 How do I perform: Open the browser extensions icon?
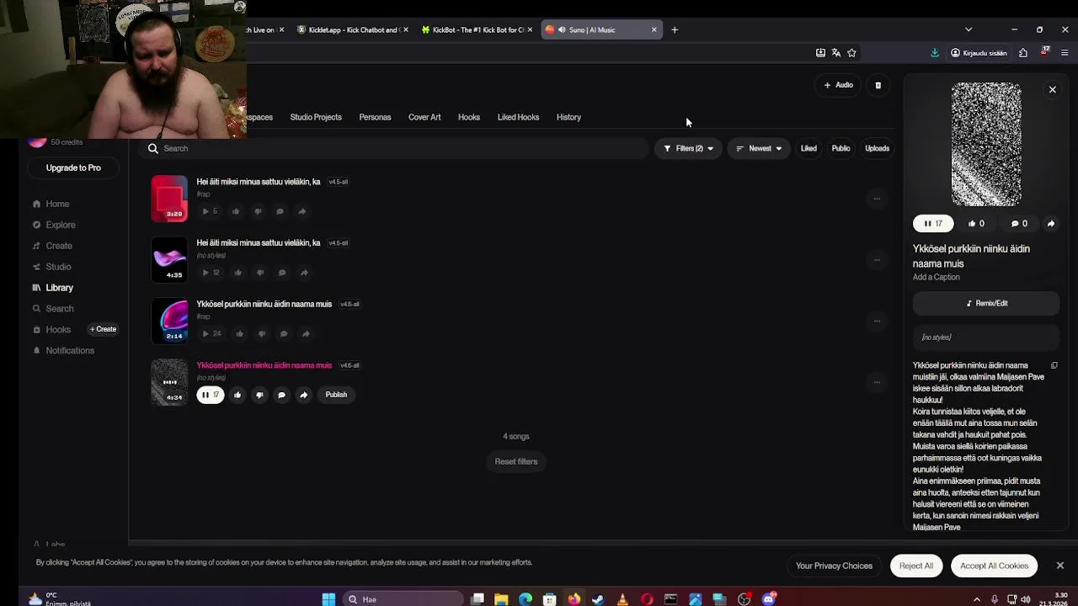tap(1022, 53)
